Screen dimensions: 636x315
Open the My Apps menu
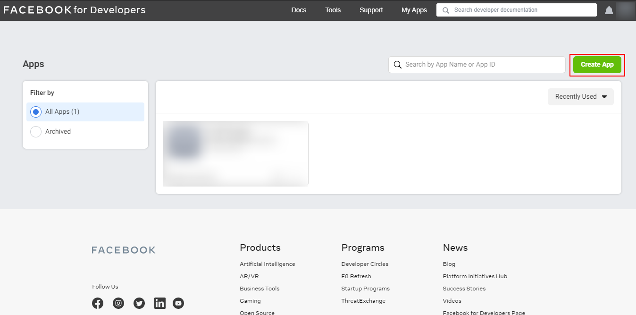tap(414, 10)
